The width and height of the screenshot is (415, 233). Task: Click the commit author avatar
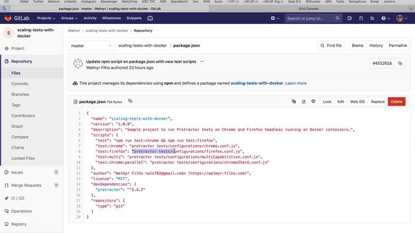tap(78, 63)
